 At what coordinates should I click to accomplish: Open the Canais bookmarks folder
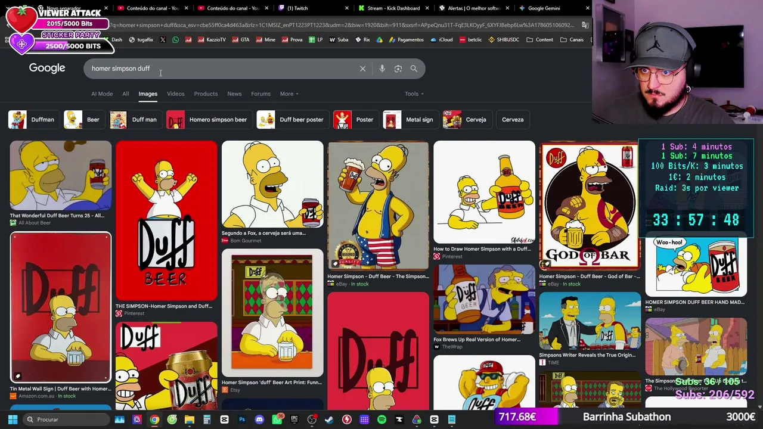pos(572,40)
